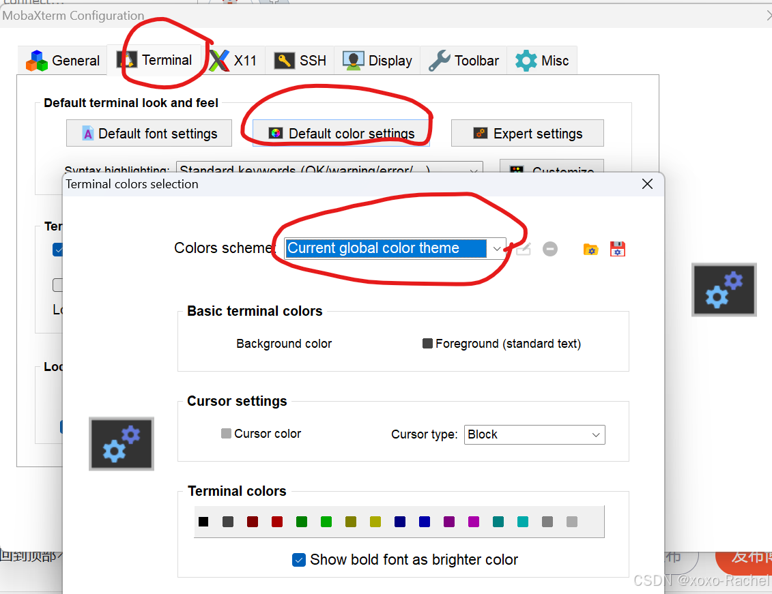Image resolution: width=772 pixels, height=594 pixels.
Task: Select the dark gray terminal color swatch
Action: (228, 522)
